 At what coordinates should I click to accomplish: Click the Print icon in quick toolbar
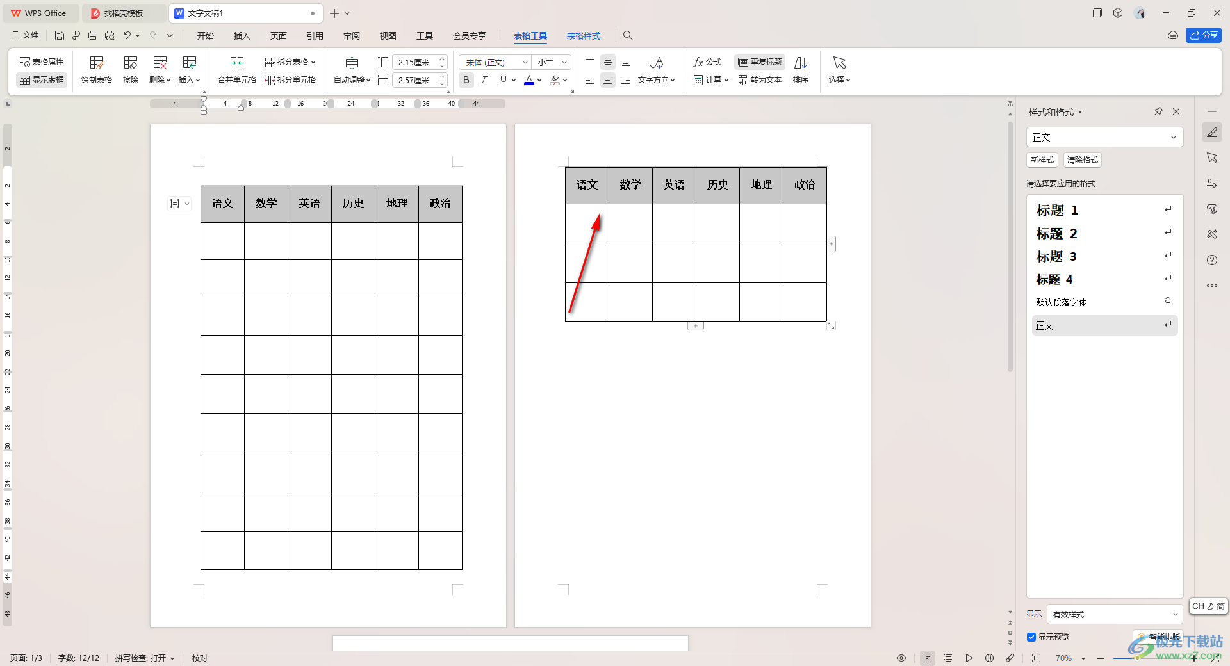[93, 35]
